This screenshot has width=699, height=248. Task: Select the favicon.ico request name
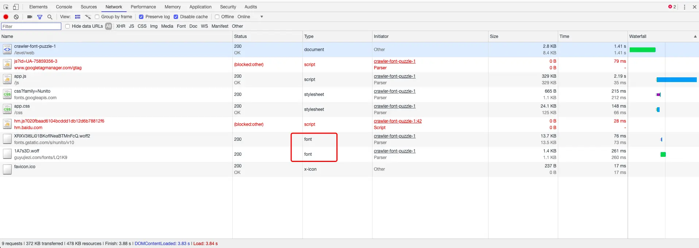(25, 167)
